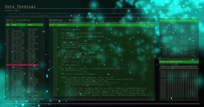
Task: Click the Terminal - Access heading
Action: [64, 20]
